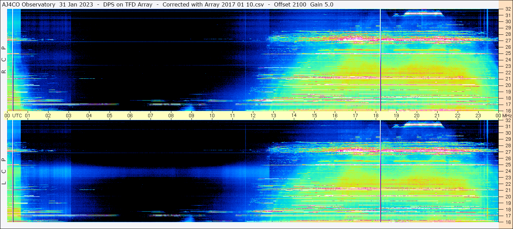The width and height of the screenshot is (513, 229).
Task: Click 19 MHz on the LCP frequency scale
Action: (x=508, y=203)
